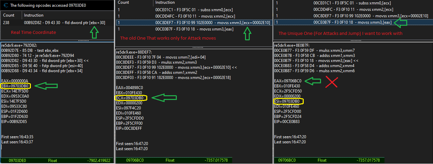Select the row with count 238
Screen dimensions: 433x164
coord(57,22)
